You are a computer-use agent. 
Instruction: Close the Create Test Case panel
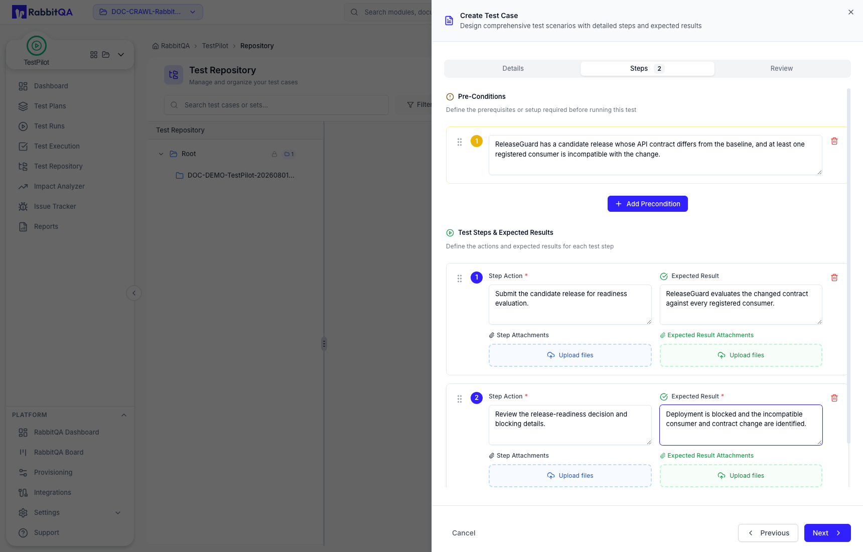[851, 12]
